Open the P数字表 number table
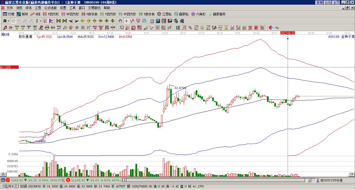This screenshot has width=355, height=190. [90, 14]
